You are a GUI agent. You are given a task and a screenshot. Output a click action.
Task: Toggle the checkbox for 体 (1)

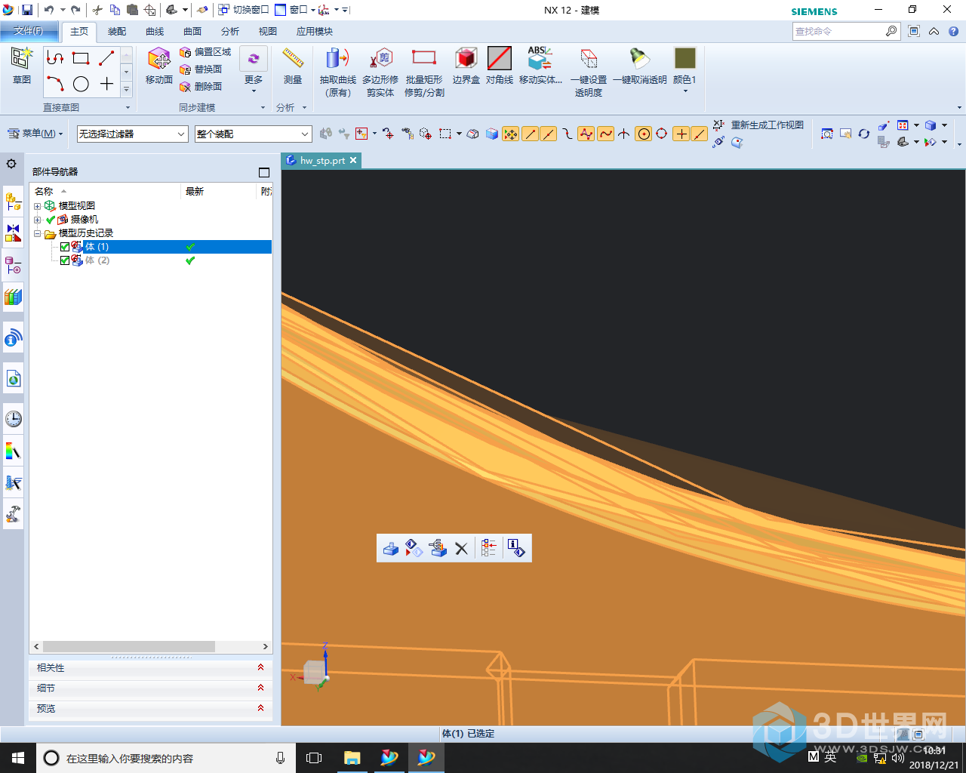[x=65, y=247]
